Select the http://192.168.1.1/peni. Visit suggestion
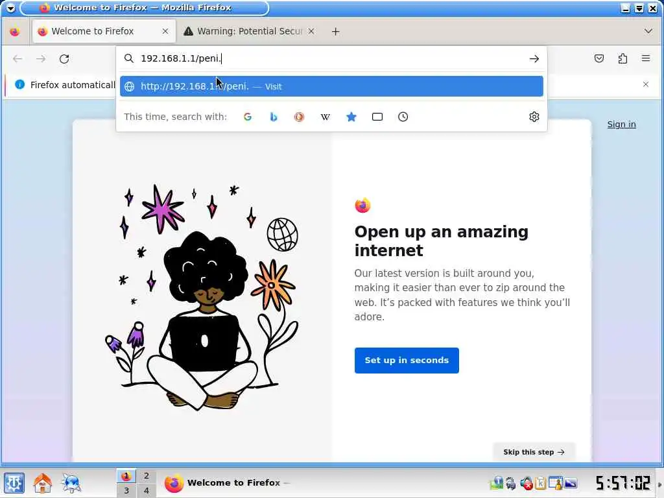Screen dimensions: 664x498 tap(331, 86)
